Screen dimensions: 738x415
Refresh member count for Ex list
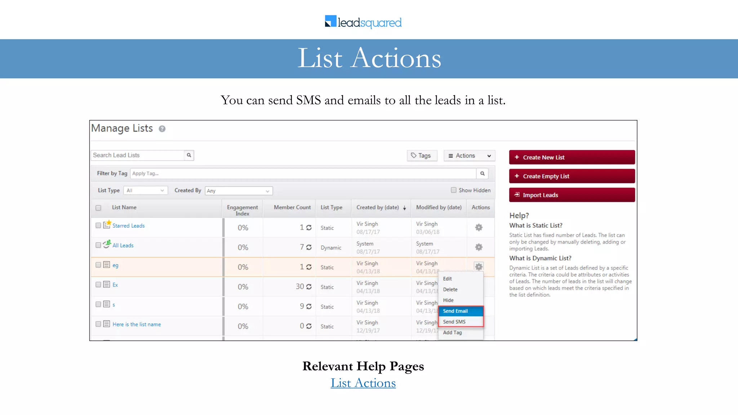309,287
